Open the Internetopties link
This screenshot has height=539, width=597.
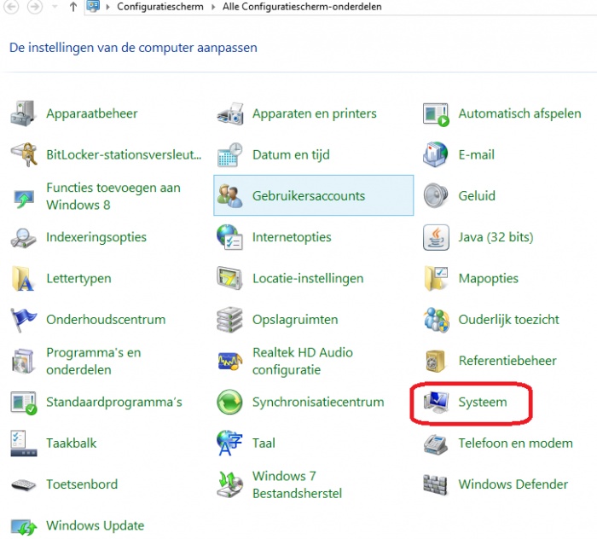pos(292,237)
